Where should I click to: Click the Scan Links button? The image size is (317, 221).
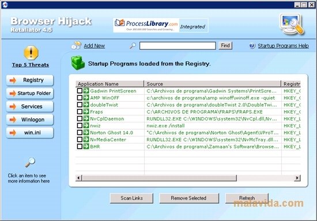[x=131, y=198]
